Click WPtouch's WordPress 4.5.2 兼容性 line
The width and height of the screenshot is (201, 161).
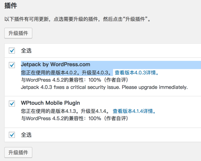point(74,118)
